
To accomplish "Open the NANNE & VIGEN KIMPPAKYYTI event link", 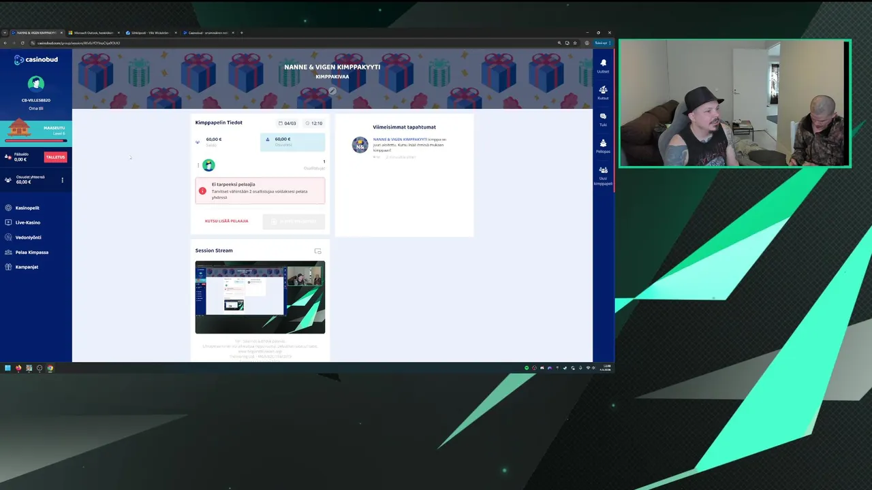I will point(400,139).
